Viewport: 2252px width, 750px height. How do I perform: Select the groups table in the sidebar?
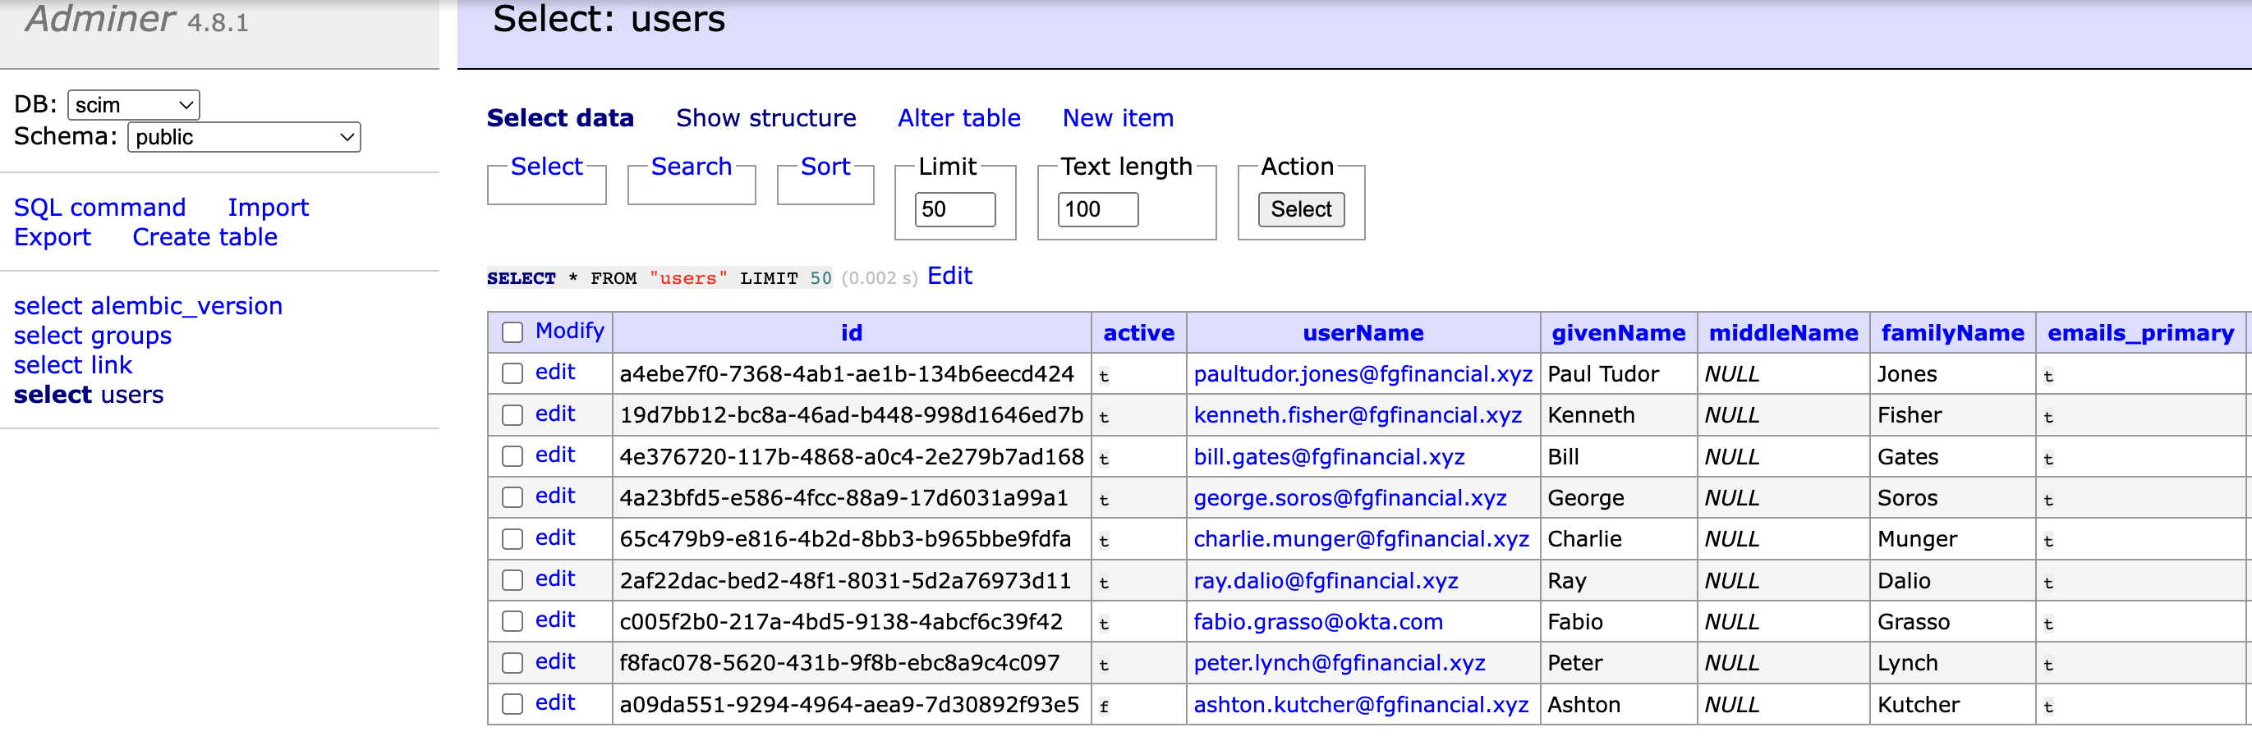92,336
